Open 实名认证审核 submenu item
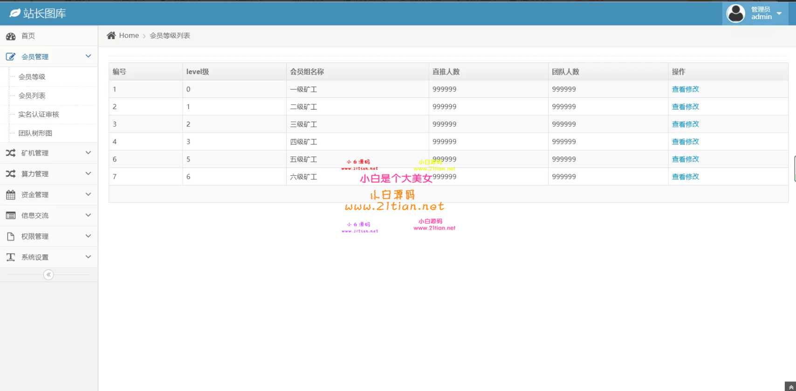 [x=39, y=114]
